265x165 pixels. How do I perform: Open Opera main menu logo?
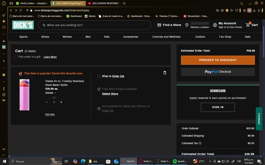(x=4, y=3)
